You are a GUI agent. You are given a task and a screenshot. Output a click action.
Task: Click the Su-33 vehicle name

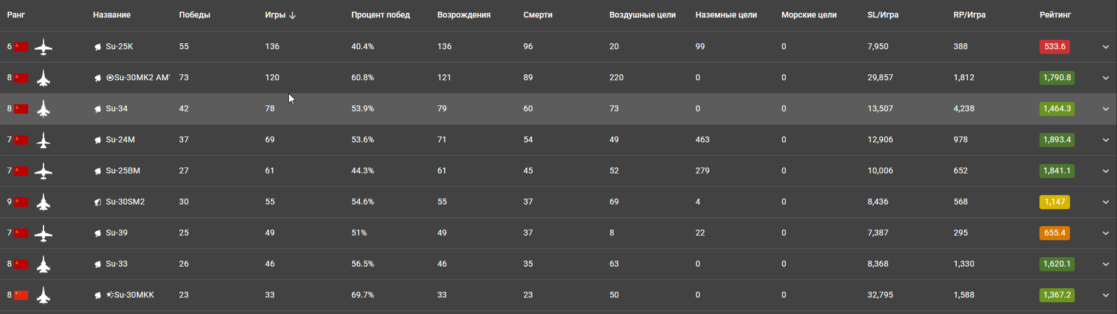[x=116, y=264]
